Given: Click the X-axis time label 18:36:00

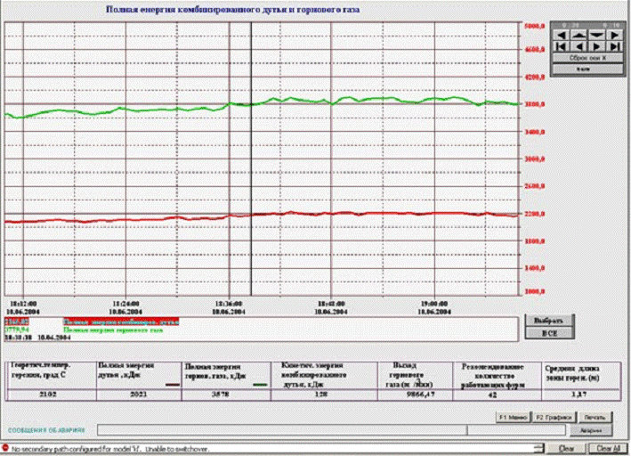Looking at the screenshot, I should (229, 304).
